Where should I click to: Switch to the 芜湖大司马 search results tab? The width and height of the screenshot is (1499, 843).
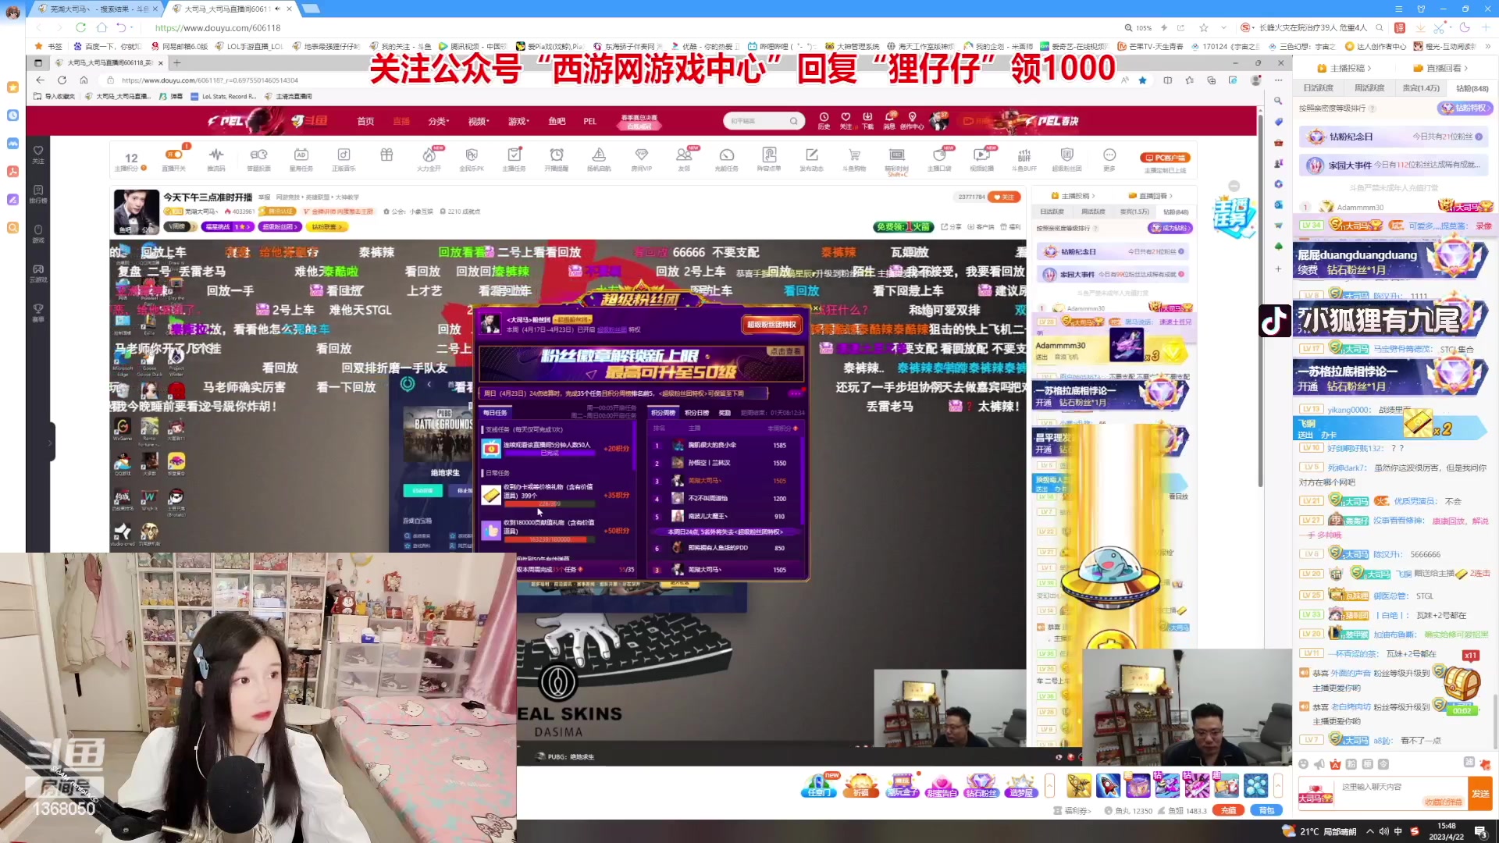(x=98, y=9)
